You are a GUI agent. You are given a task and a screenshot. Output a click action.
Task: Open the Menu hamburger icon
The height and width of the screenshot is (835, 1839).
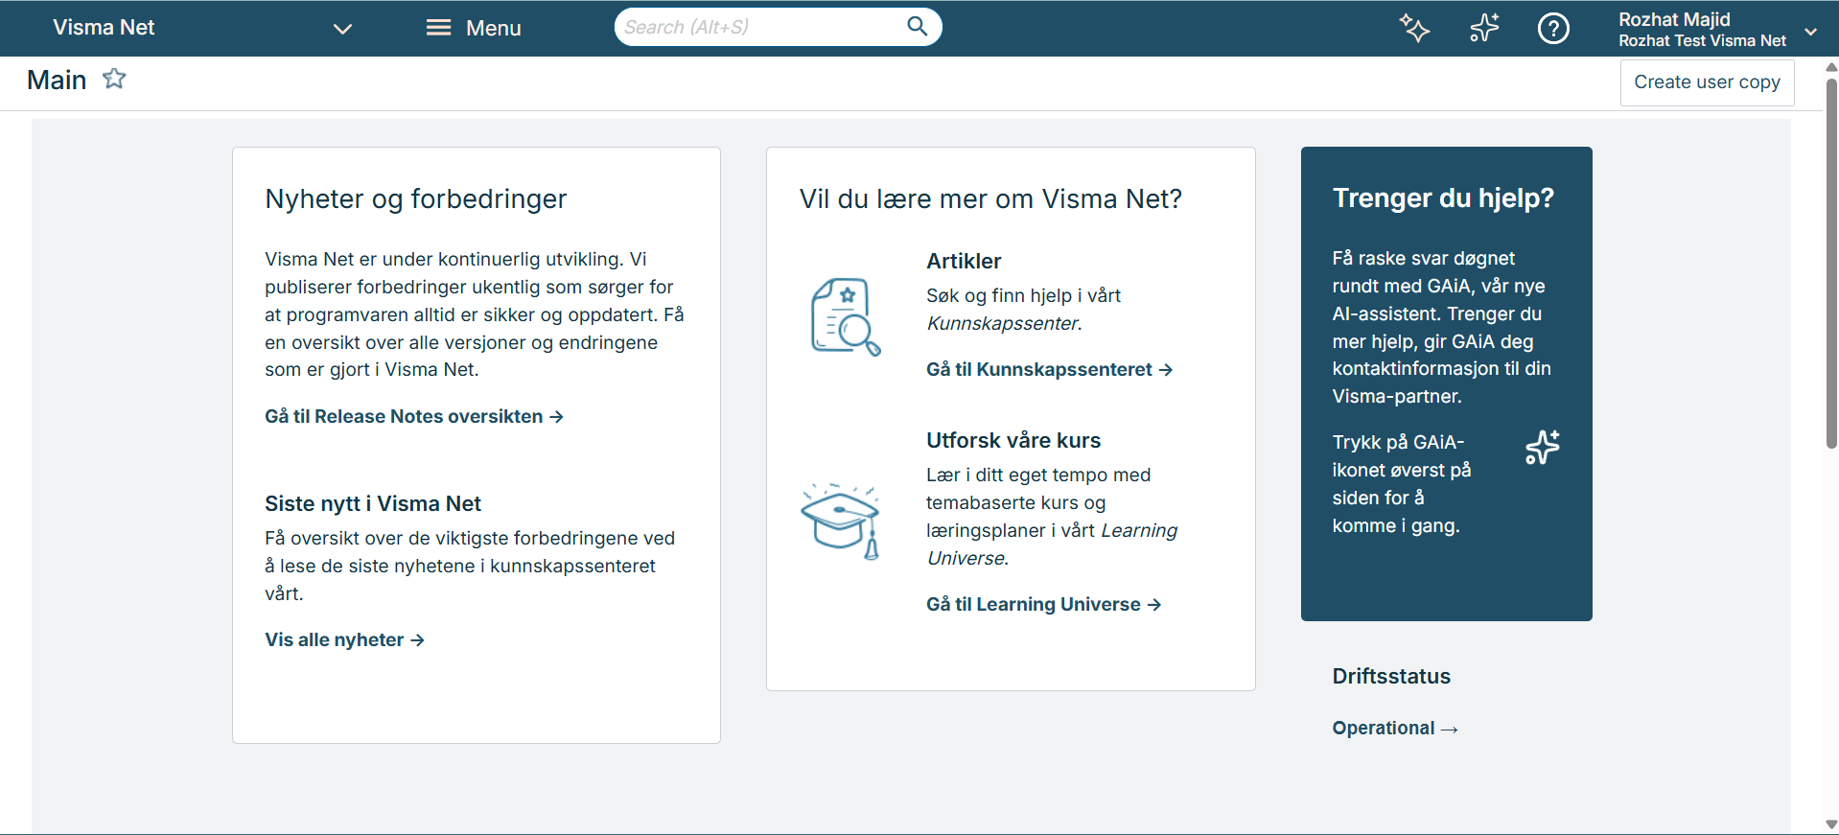click(x=438, y=28)
